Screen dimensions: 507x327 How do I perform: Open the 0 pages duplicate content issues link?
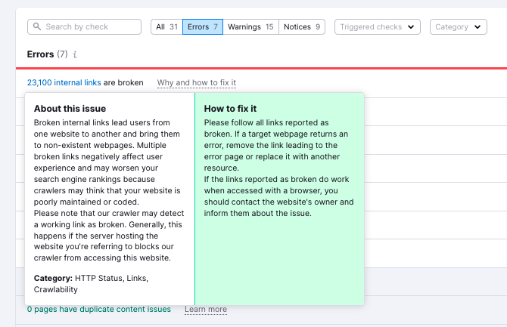pos(98,309)
